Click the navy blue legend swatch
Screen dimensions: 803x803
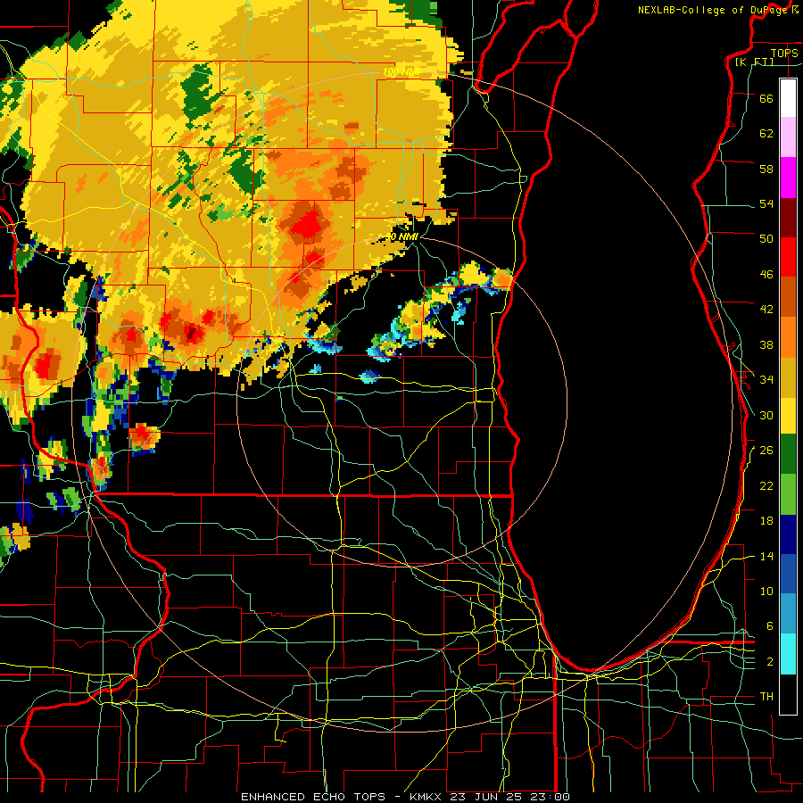coord(788,534)
